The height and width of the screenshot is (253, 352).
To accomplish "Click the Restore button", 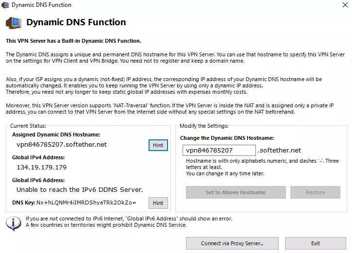I will (315, 192).
